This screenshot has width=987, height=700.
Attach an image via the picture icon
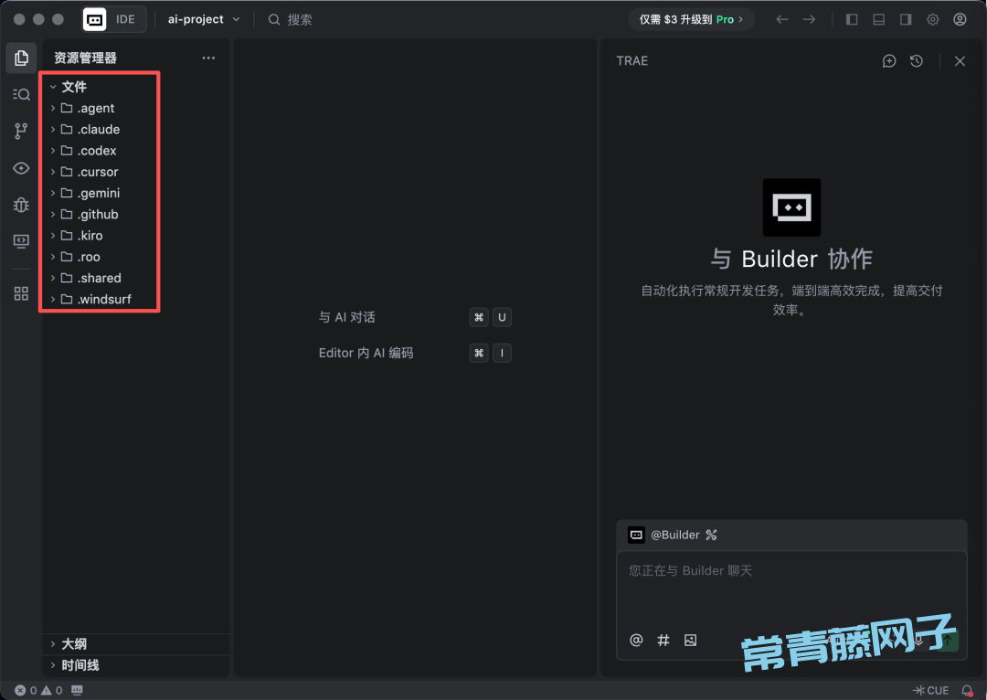690,640
